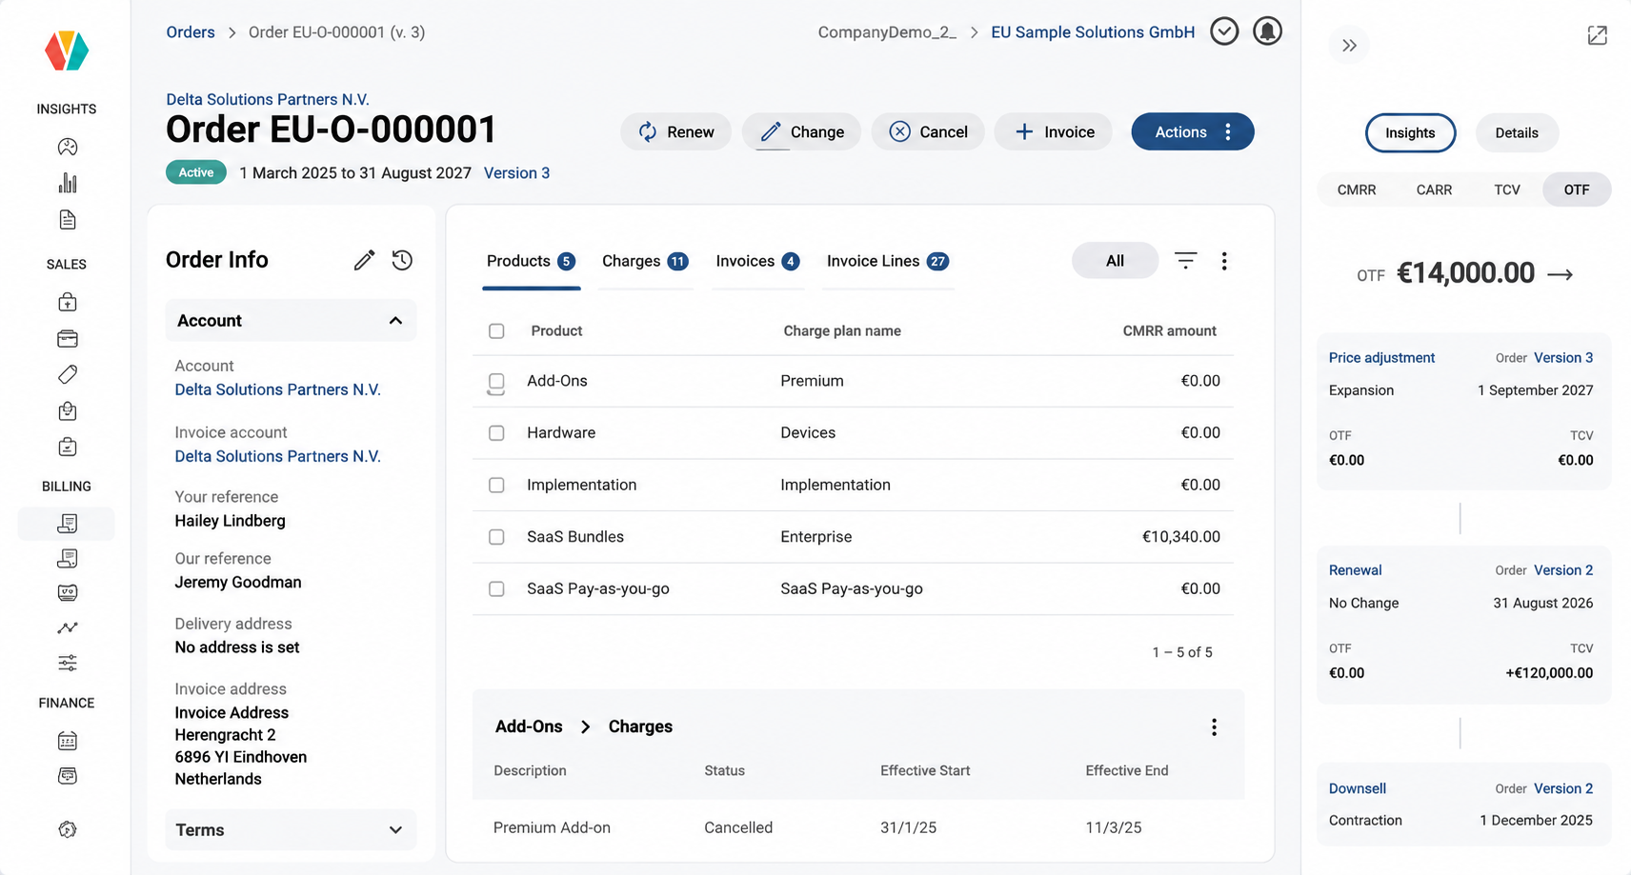Check the Add-Ons product row checkbox
Viewport: 1631px width, 875px height.
[x=496, y=382]
